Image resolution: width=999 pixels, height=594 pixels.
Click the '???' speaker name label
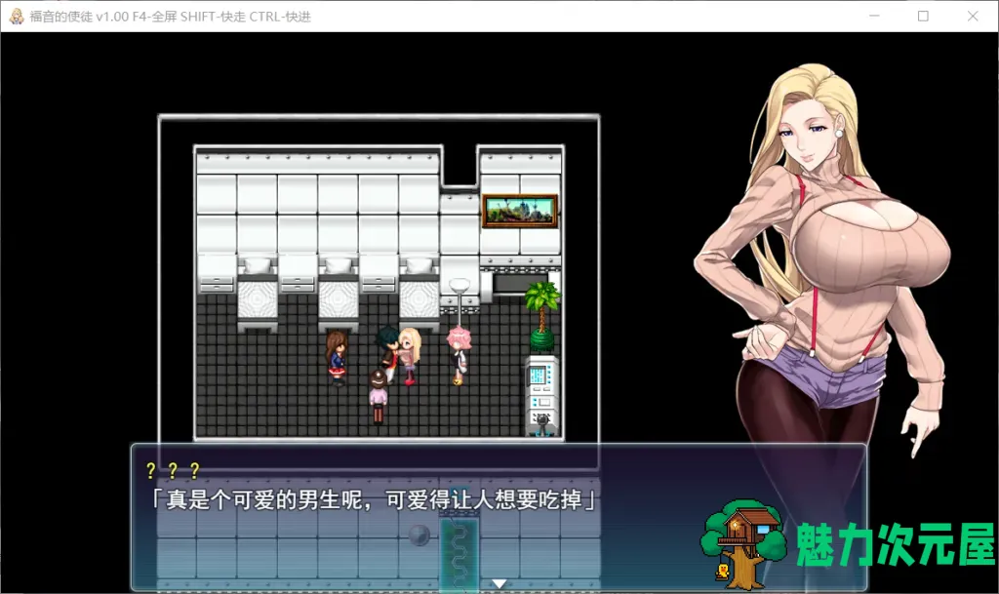(x=173, y=470)
